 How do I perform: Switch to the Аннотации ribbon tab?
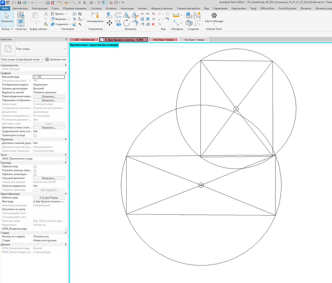pos(127,8)
